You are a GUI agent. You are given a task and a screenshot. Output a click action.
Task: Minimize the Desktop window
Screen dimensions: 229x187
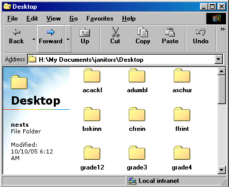click(204, 7)
